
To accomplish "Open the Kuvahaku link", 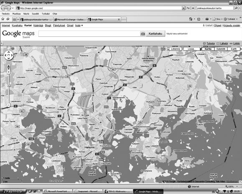I will point(17,26).
